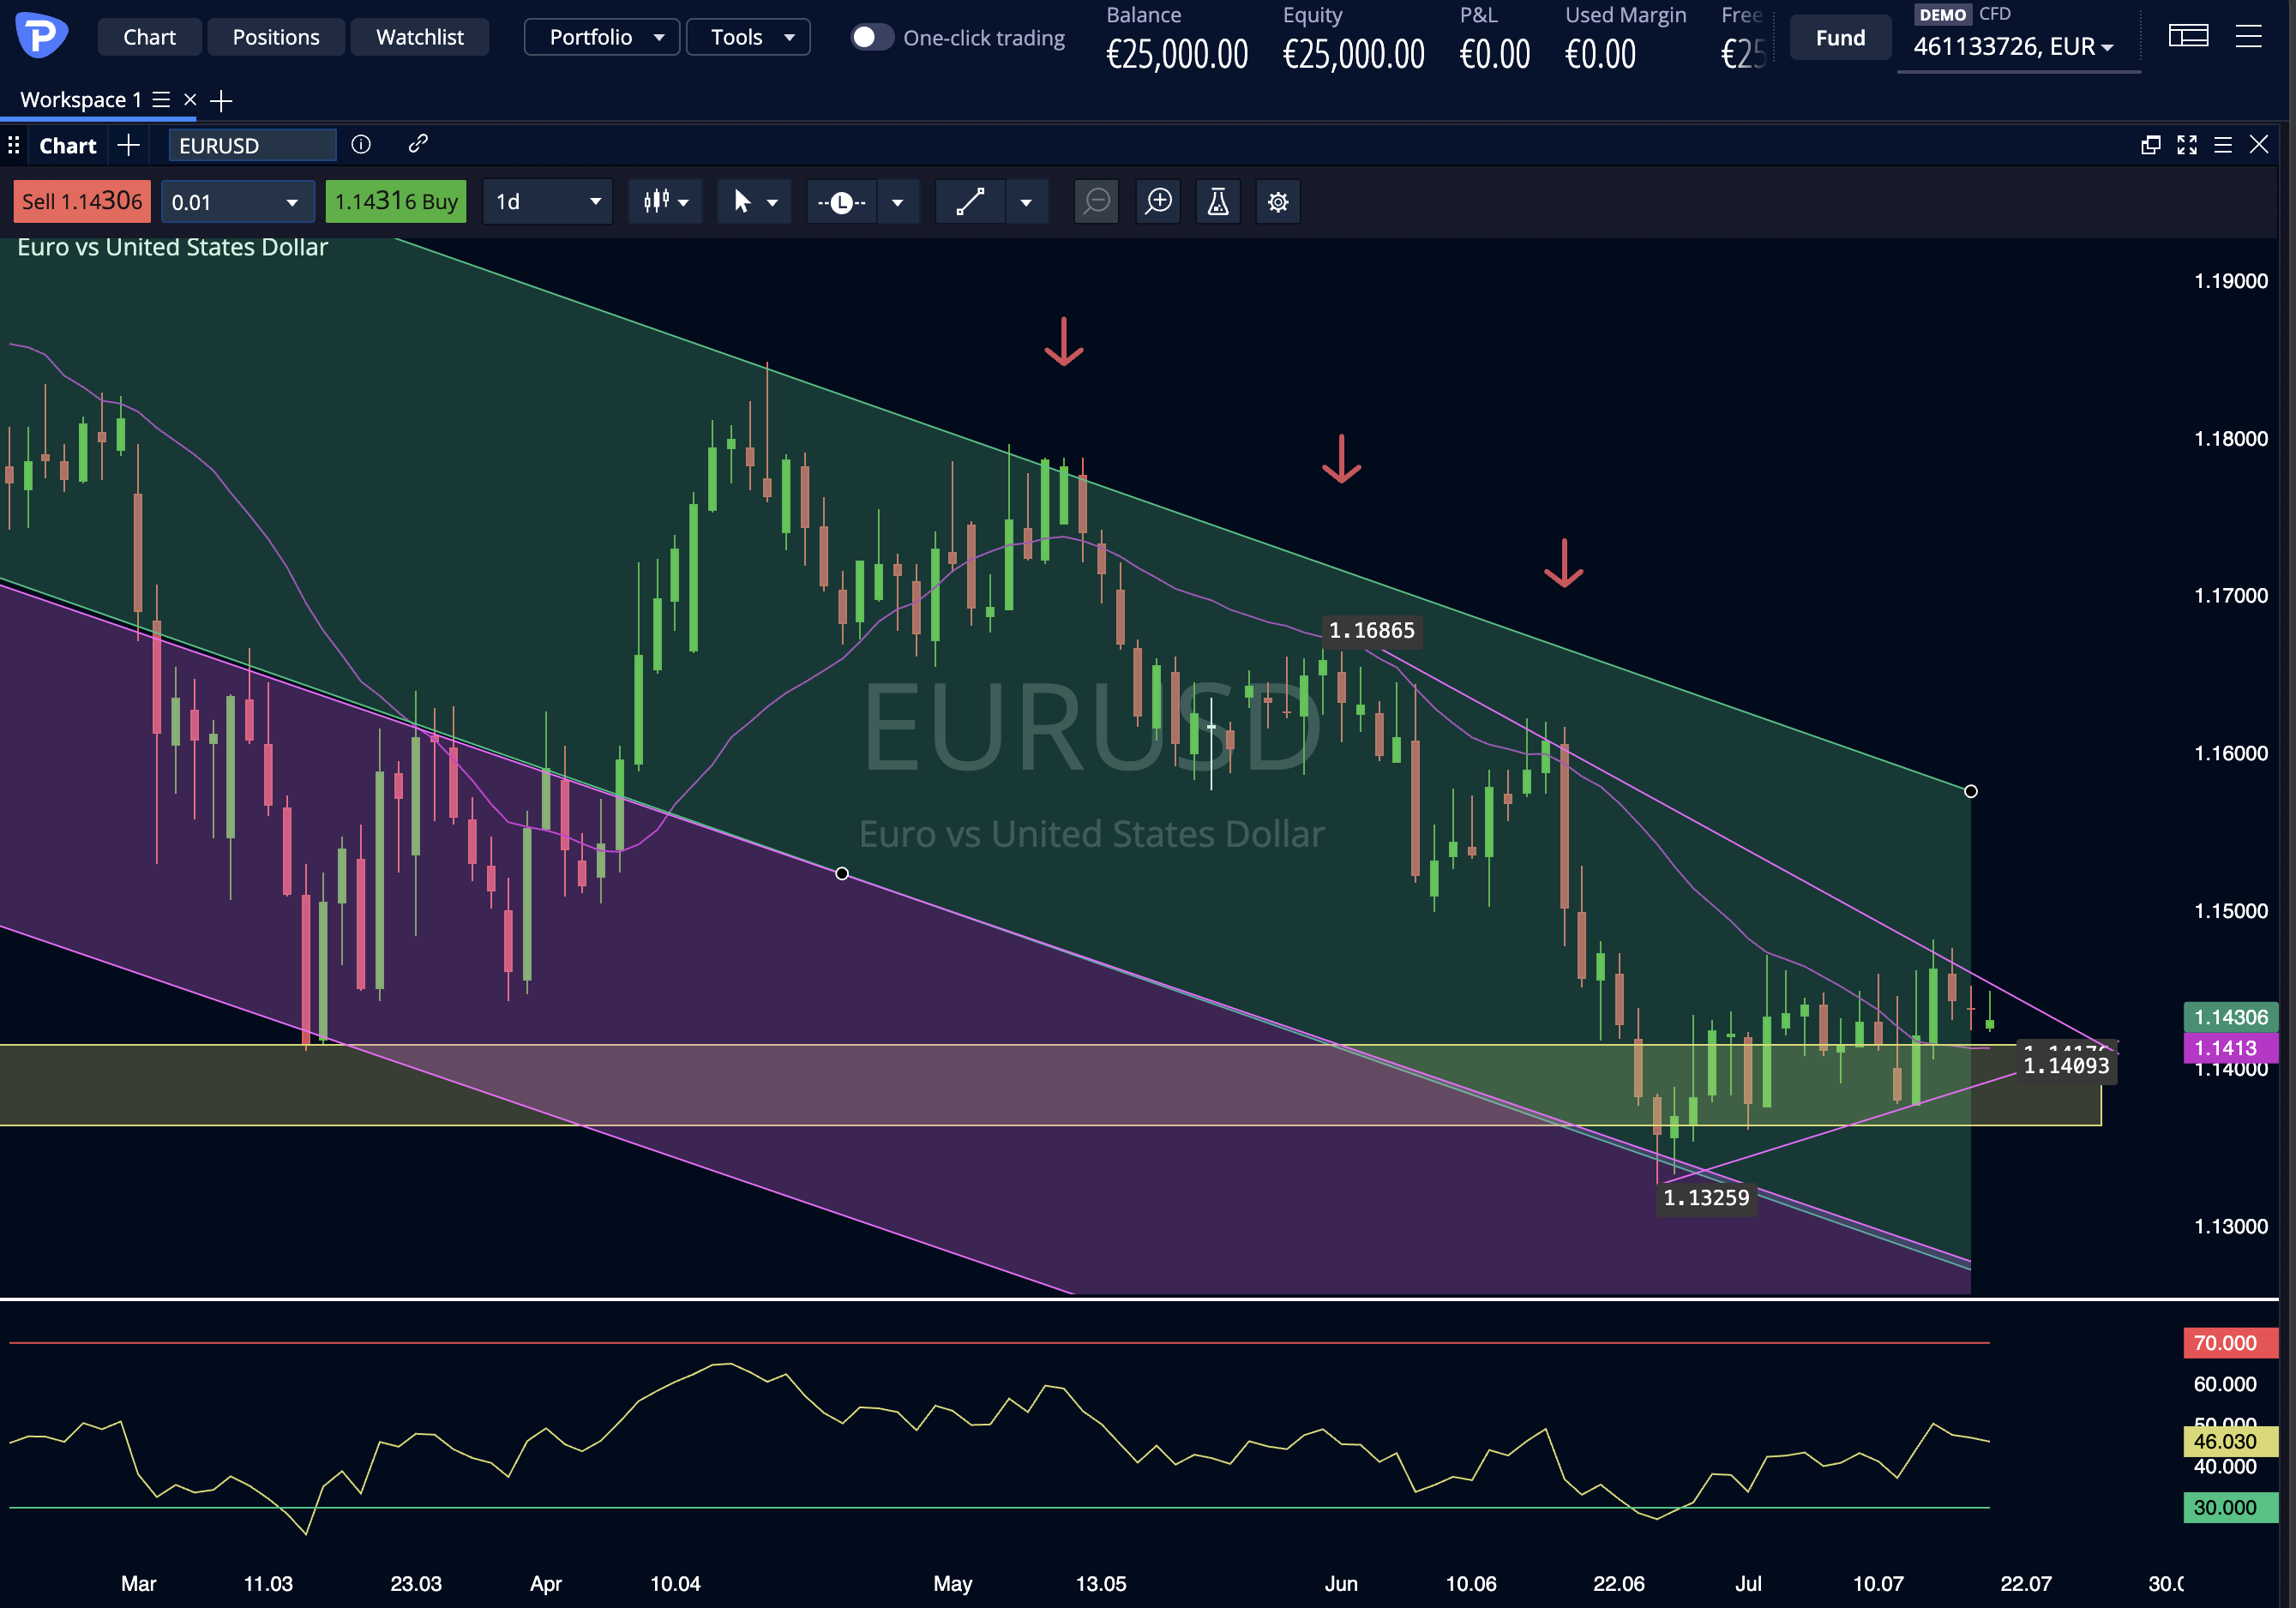
Task: Click the link chart icon
Action: coord(418,144)
